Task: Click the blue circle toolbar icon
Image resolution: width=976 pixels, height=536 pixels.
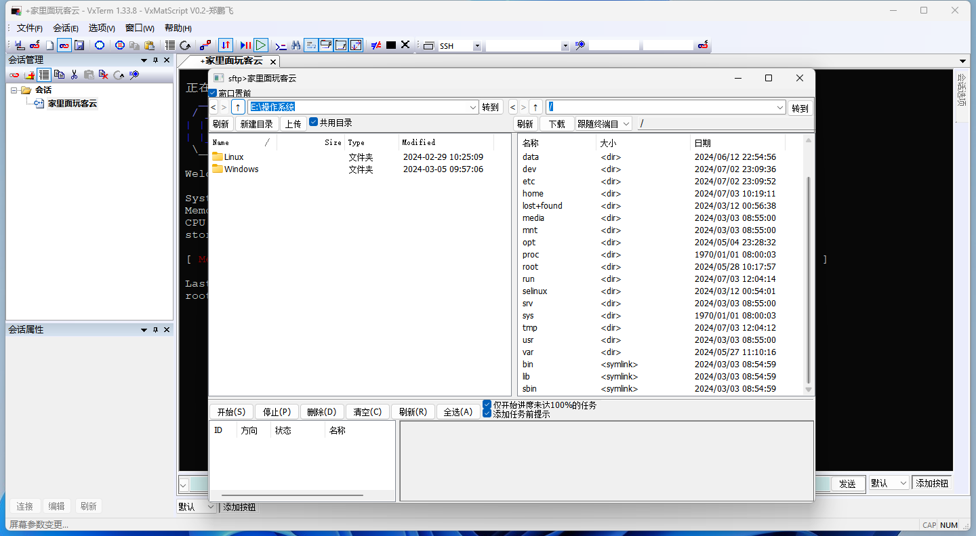Action: pyautogui.click(x=99, y=45)
